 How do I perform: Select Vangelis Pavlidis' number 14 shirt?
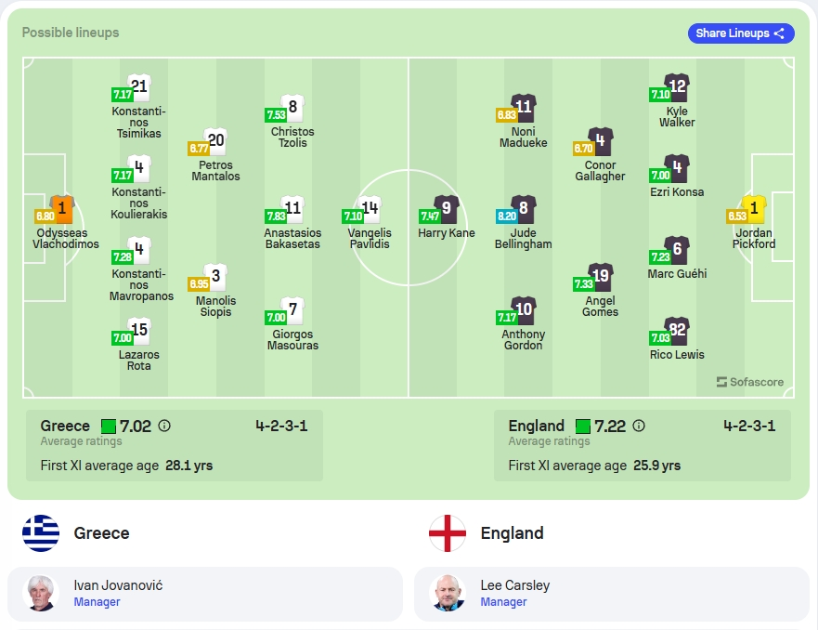click(370, 209)
